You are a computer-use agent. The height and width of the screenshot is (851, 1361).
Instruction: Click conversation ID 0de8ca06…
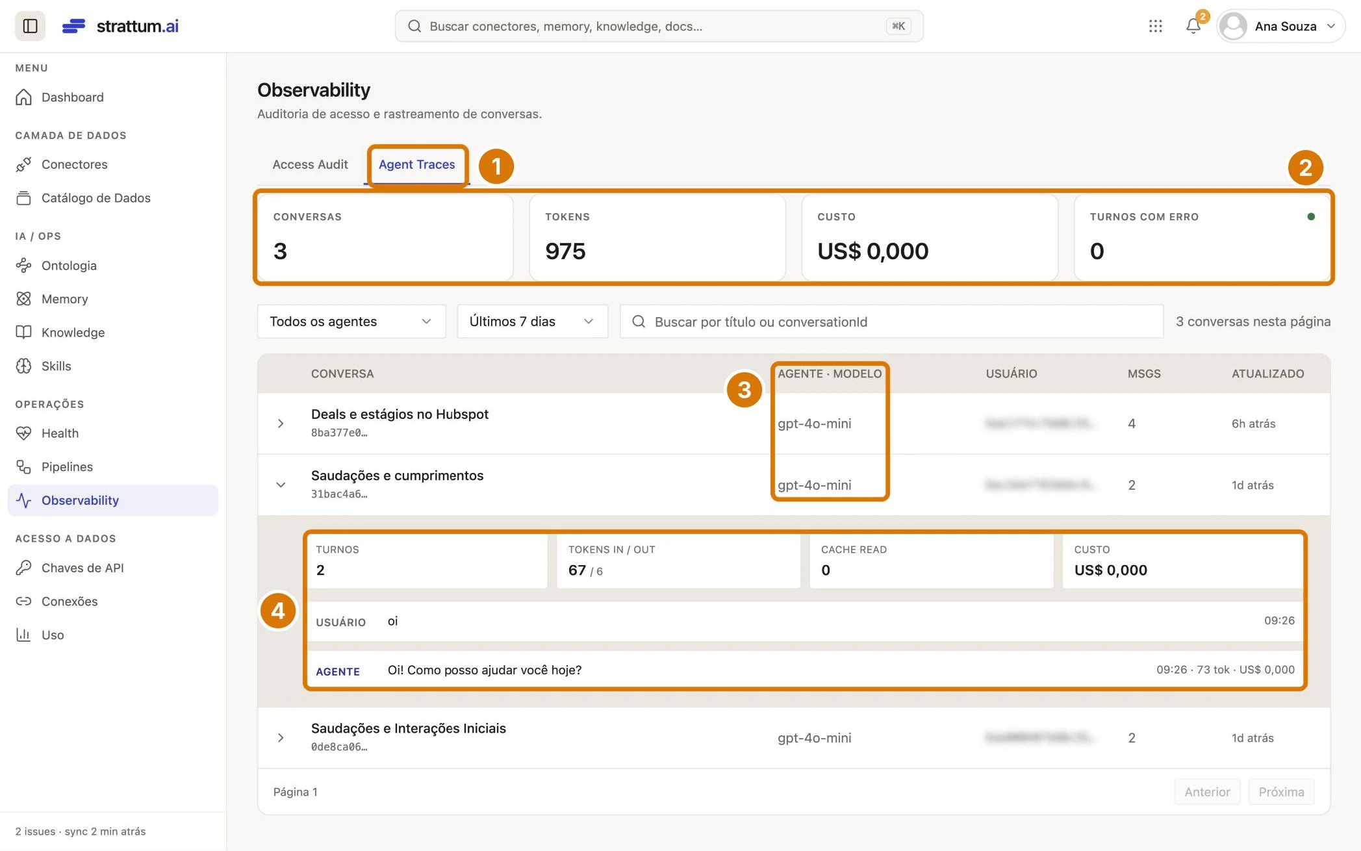(339, 747)
